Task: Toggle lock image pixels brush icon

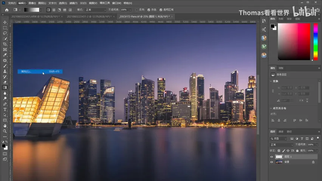Action: point(283,151)
